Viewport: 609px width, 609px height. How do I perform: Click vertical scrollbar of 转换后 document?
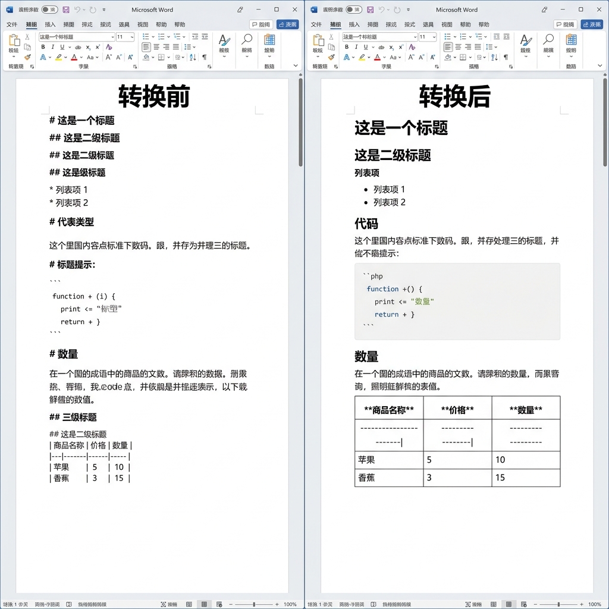pyautogui.click(x=605, y=123)
